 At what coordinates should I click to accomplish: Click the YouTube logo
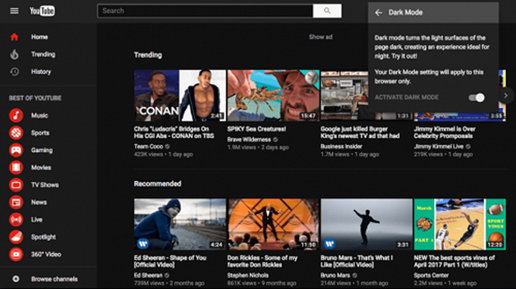[x=42, y=11]
